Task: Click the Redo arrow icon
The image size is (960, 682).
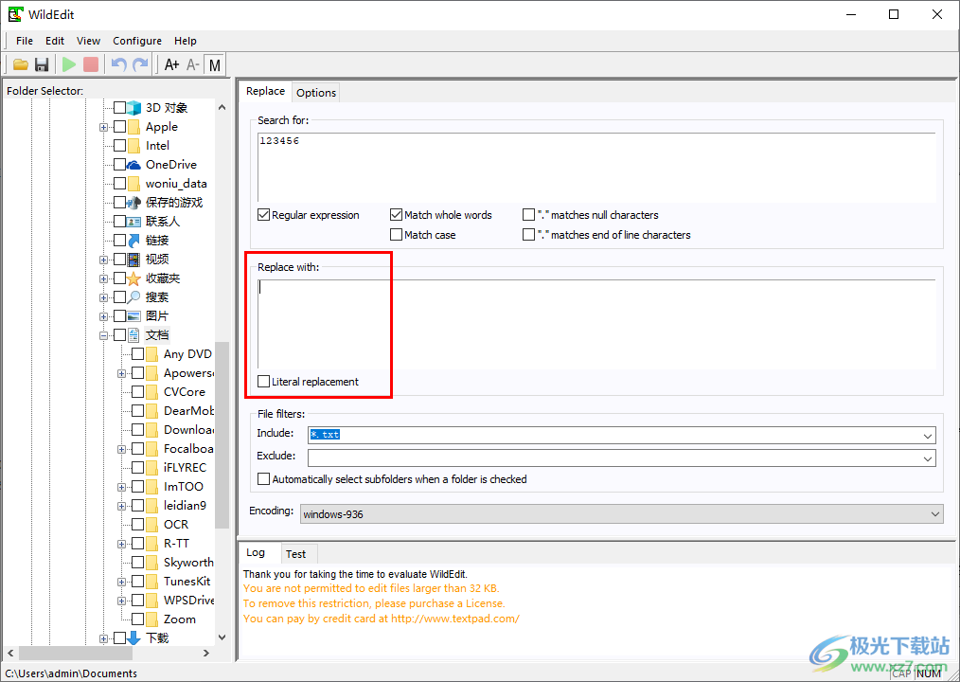Action: [140, 64]
